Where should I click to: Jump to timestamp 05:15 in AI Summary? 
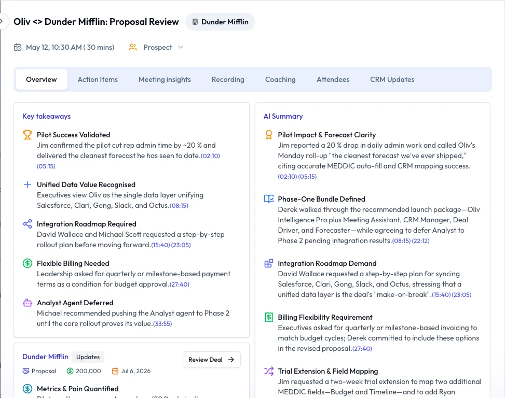pyautogui.click(x=307, y=177)
